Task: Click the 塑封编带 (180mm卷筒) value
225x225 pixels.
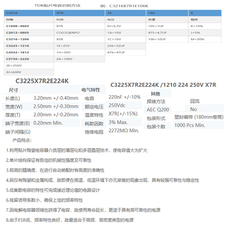Action: click(199, 117)
